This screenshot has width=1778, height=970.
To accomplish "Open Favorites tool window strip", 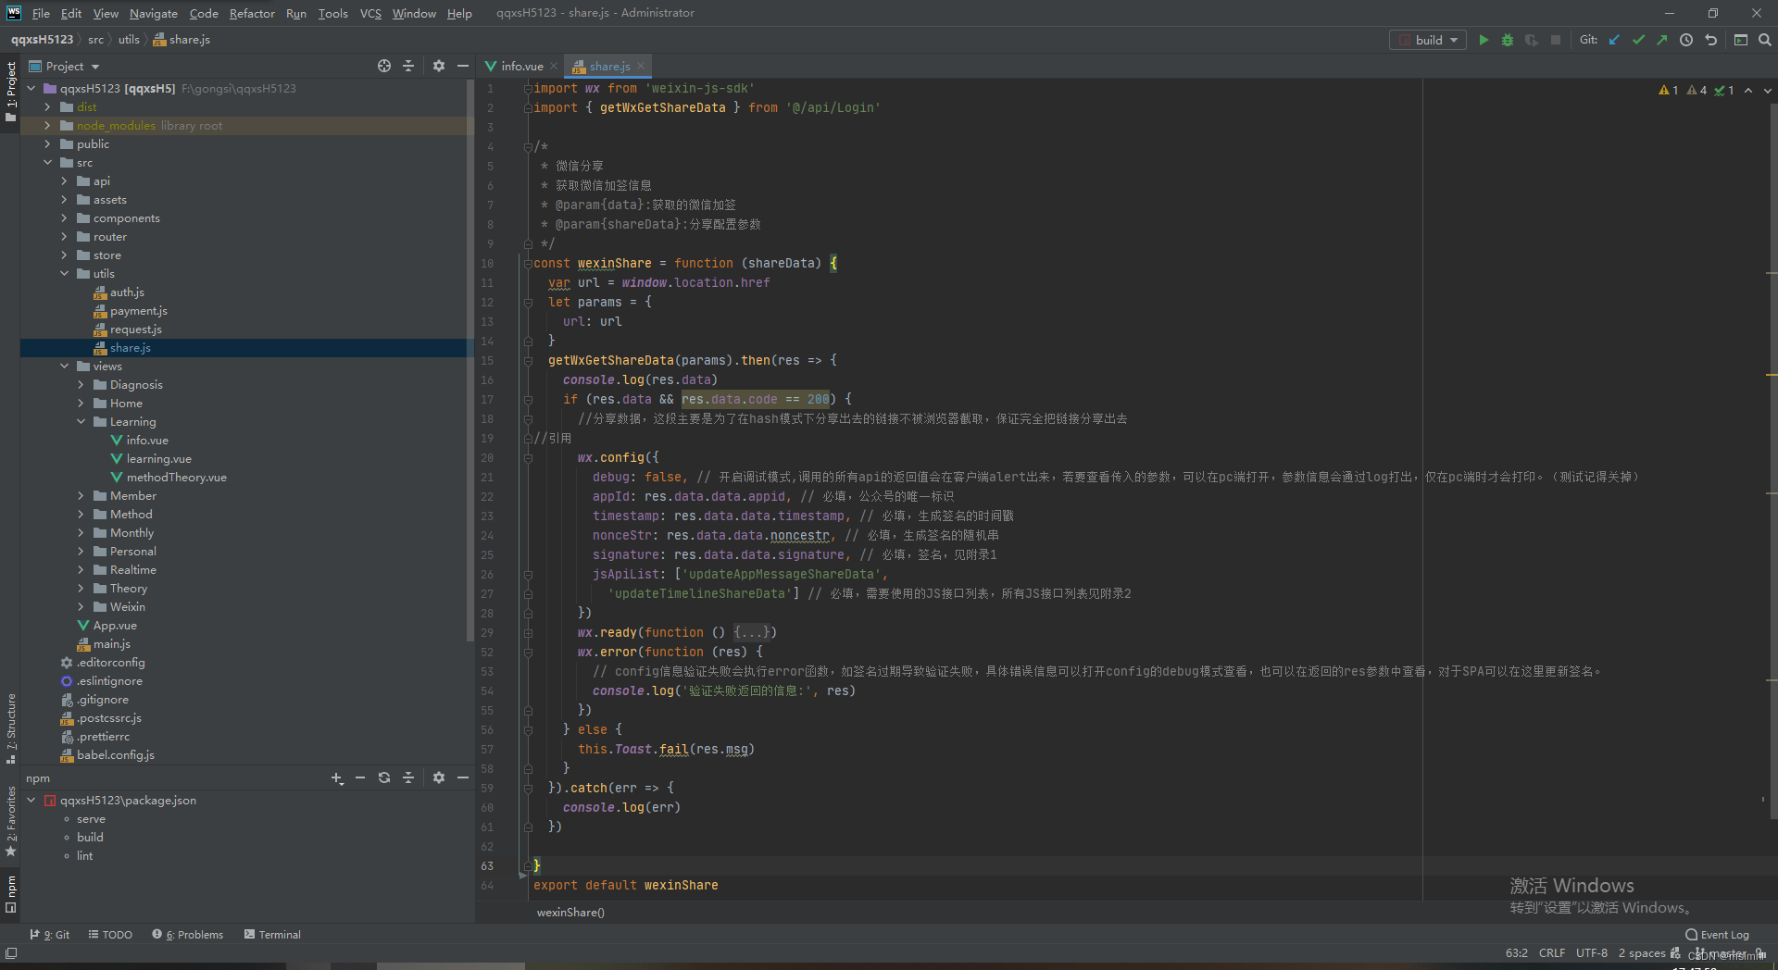I will pyautogui.click(x=11, y=821).
